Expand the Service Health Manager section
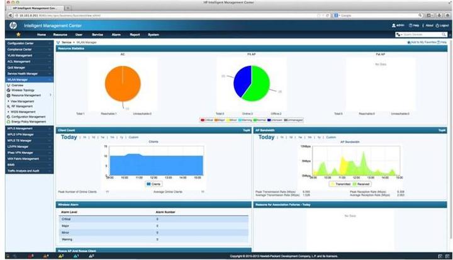The image size is (453, 260). [x=29, y=74]
